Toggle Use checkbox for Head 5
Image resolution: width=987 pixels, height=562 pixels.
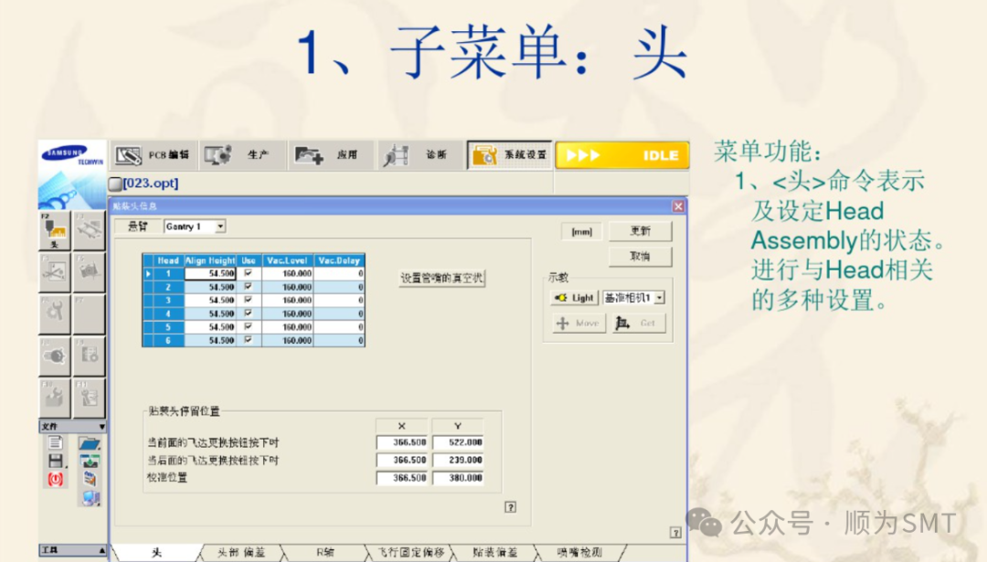[x=248, y=326]
